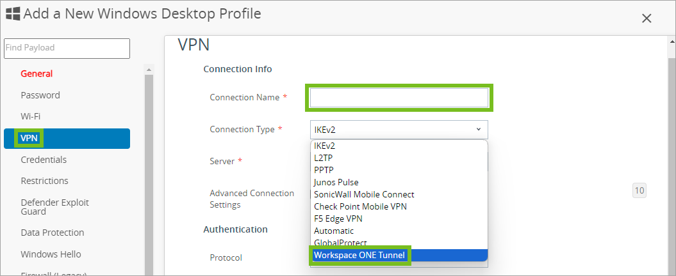Open the Data Protection payload section

click(x=52, y=233)
